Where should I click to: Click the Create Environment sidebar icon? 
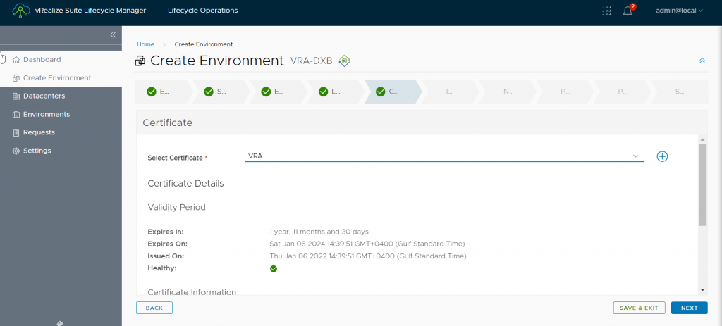tap(16, 77)
